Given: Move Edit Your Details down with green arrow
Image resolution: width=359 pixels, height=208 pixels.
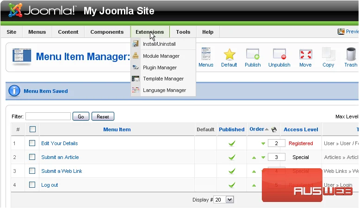Looking at the screenshot, I should [x=263, y=144].
